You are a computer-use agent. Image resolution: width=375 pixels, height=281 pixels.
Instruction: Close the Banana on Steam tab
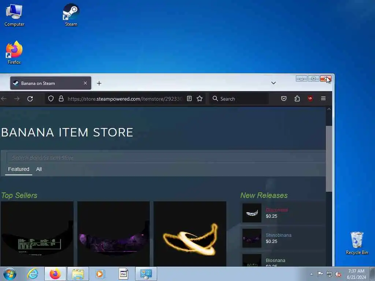[85, 83]
